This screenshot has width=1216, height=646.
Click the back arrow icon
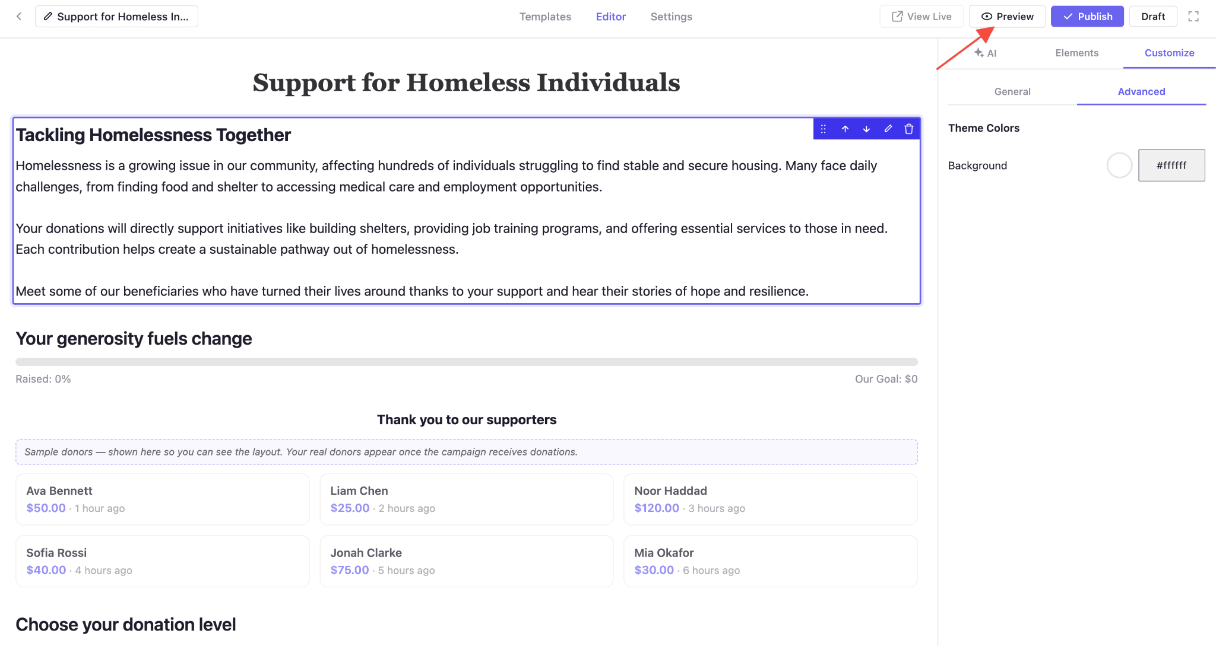pos(19,17)
